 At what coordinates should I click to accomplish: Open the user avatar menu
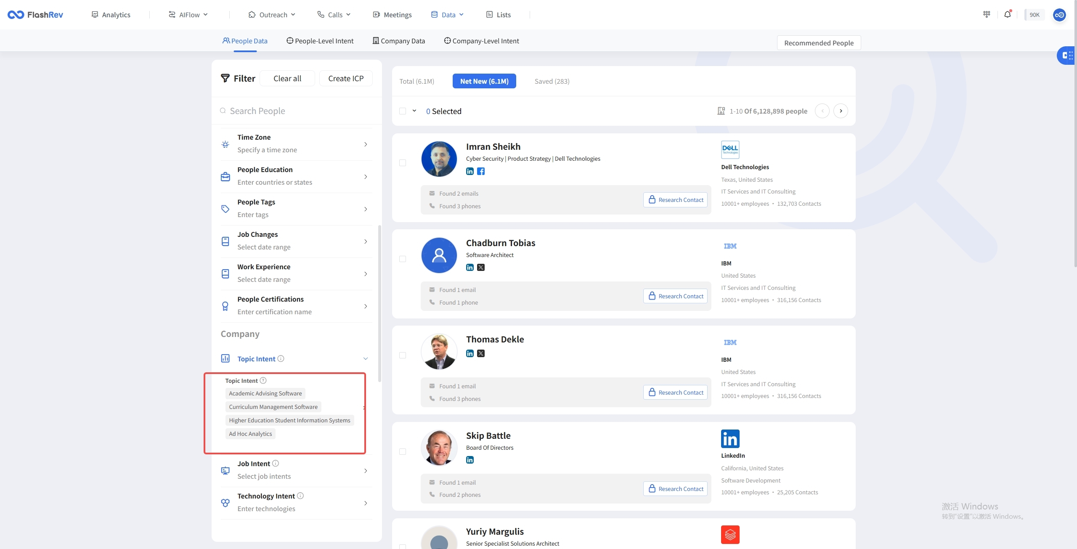pos(1059,15)
